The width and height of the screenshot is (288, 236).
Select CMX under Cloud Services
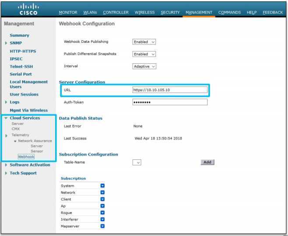tap(16, 129)
